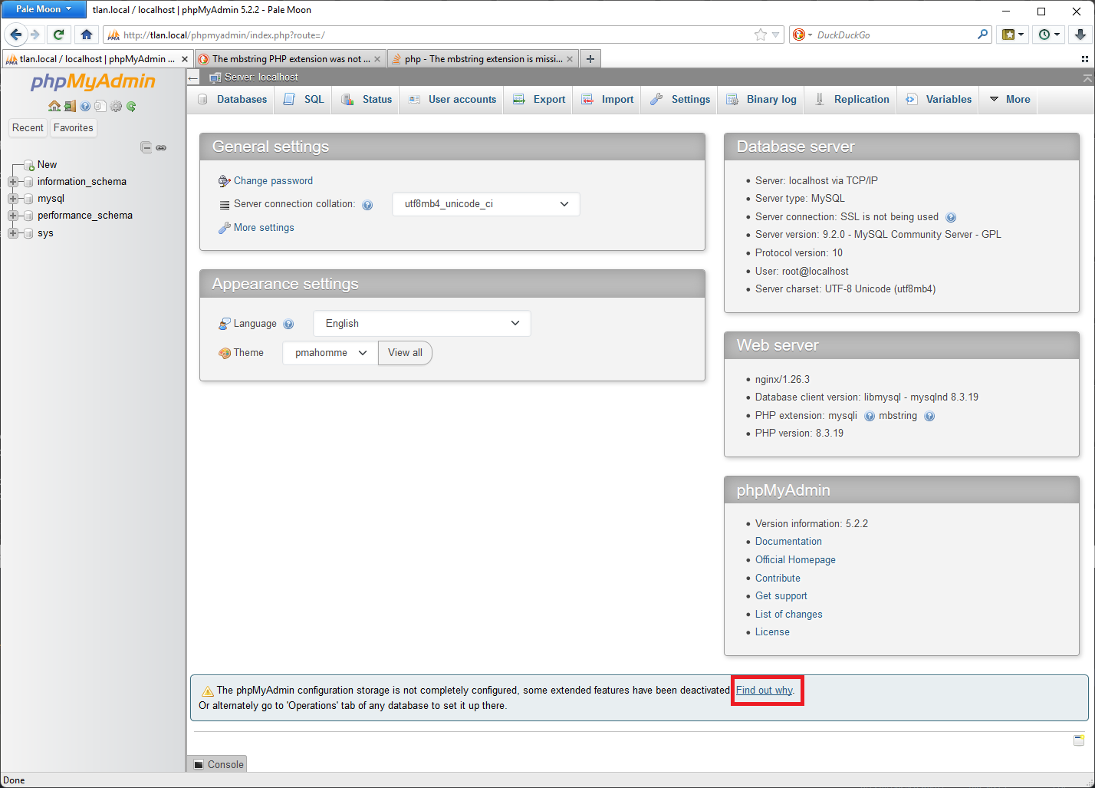Image resolution: width=1095 pixels, height=788 pixels.
Task: Open help icon next to Server connection collation
Action: coord(367,205)
